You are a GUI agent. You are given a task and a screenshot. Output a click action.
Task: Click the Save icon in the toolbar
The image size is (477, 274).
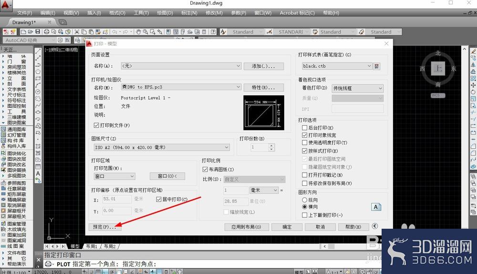click(x=38, y=31)
